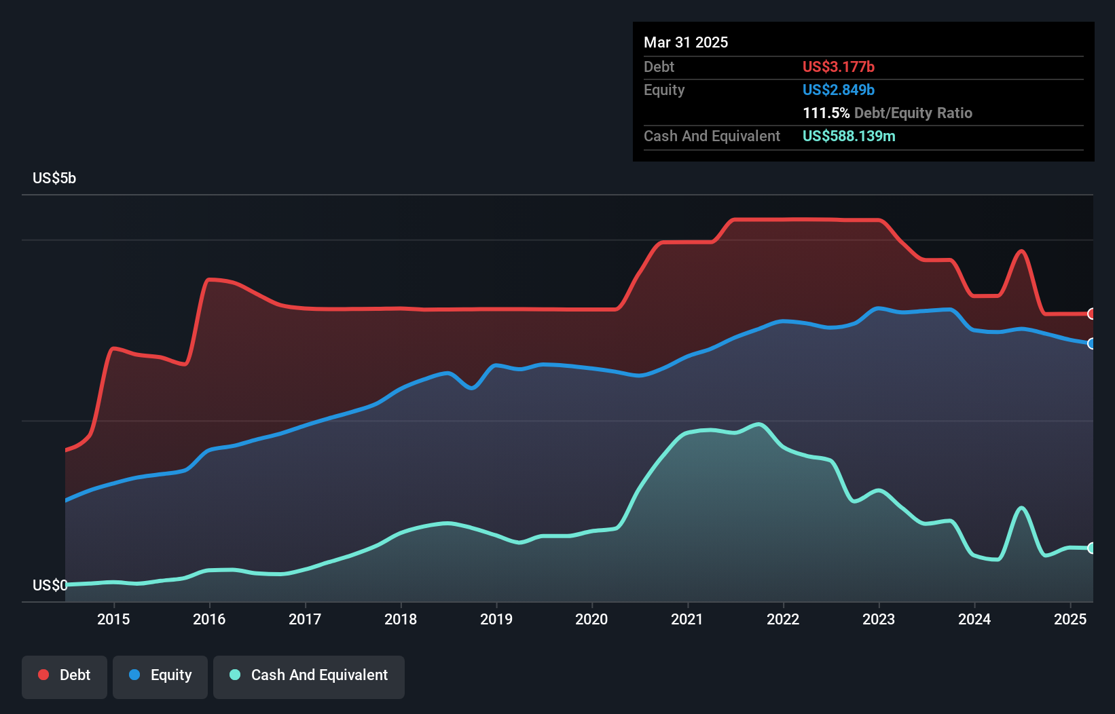Click the 2024 x-axis label
Screen dimensions: 1115x714
click(x=974, y=619)
